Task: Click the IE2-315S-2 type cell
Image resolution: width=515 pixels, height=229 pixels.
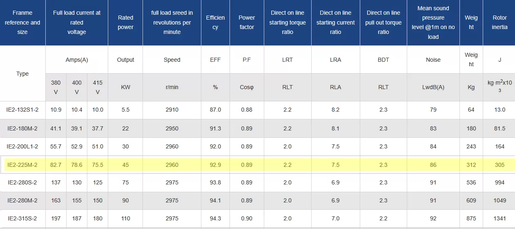Action: tap(22, 218)
